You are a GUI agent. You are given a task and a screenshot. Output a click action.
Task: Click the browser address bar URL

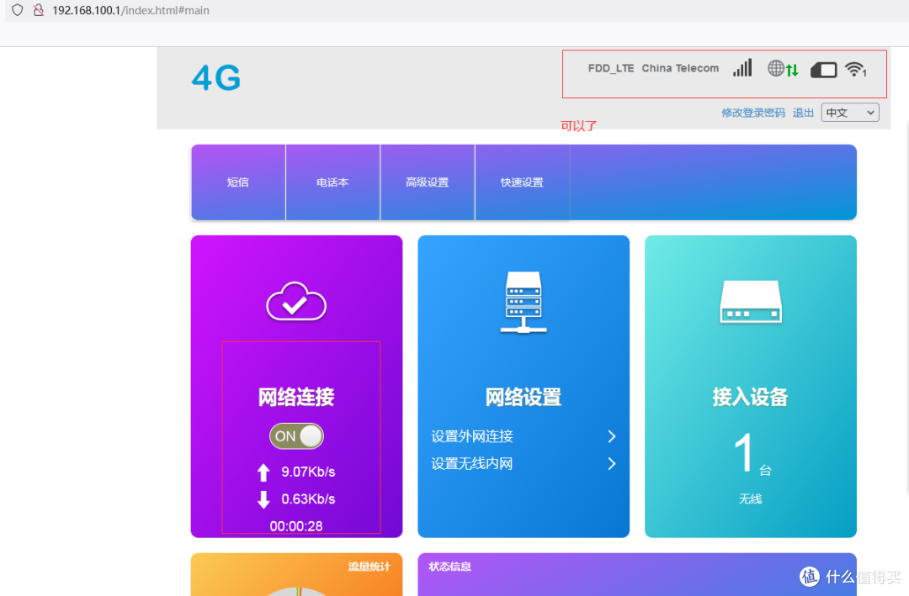[130, 10]
